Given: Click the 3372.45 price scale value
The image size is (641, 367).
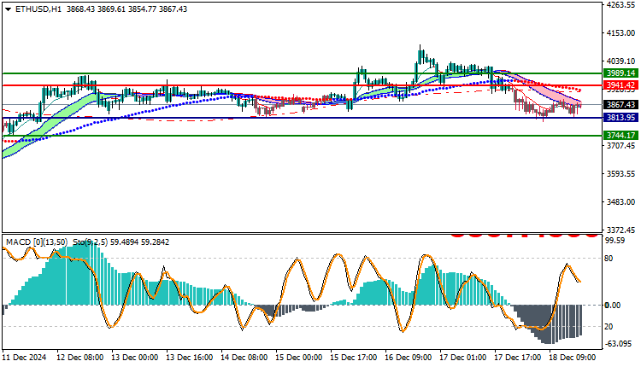Looking at the screenshot, I should click(x=621, y=230).
